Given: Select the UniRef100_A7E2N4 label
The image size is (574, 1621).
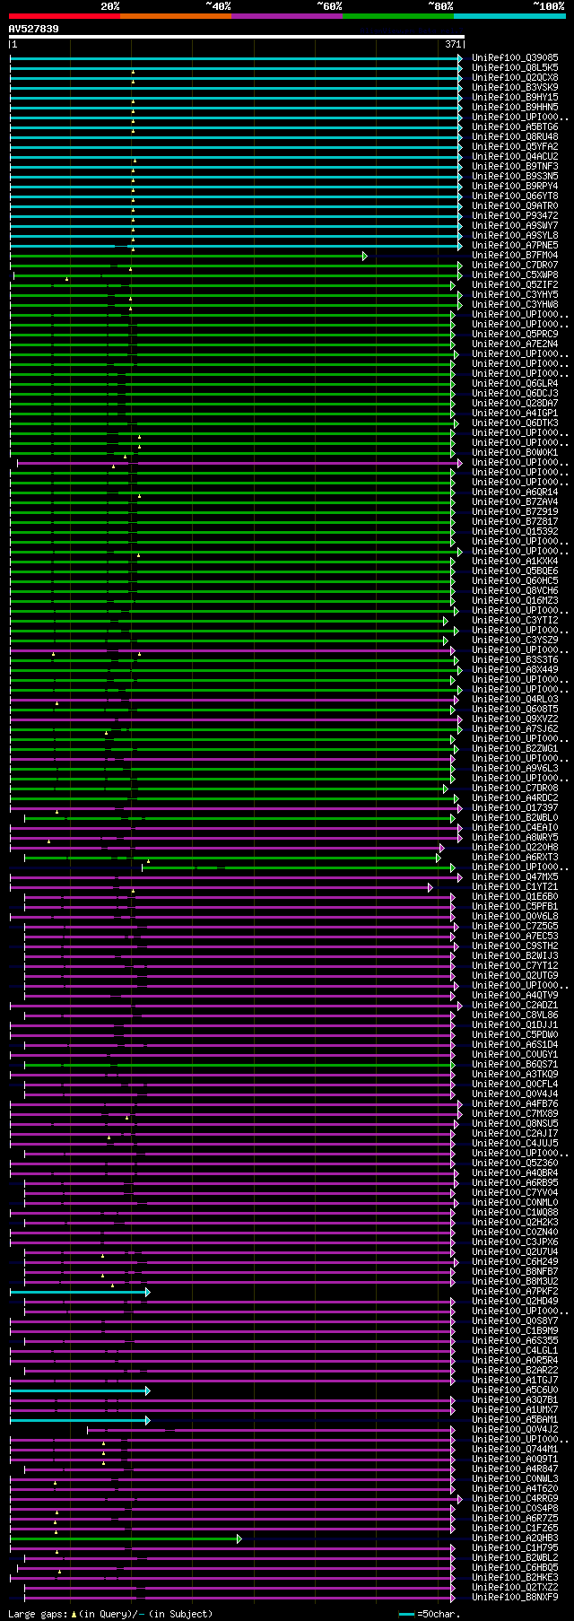Looking at the screenshot, I should click(x=515, y=344).
